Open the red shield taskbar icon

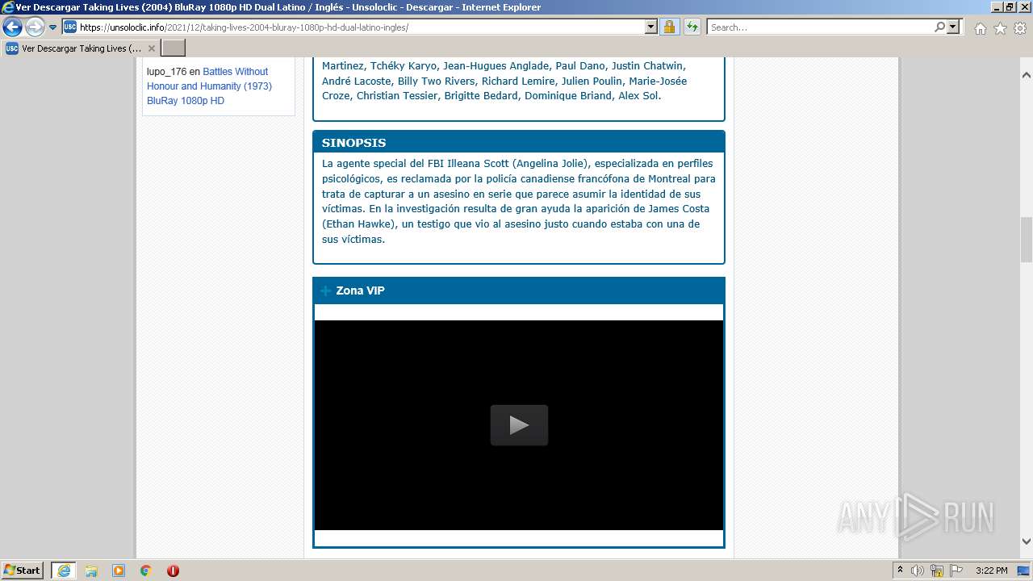tap(173, 571)
